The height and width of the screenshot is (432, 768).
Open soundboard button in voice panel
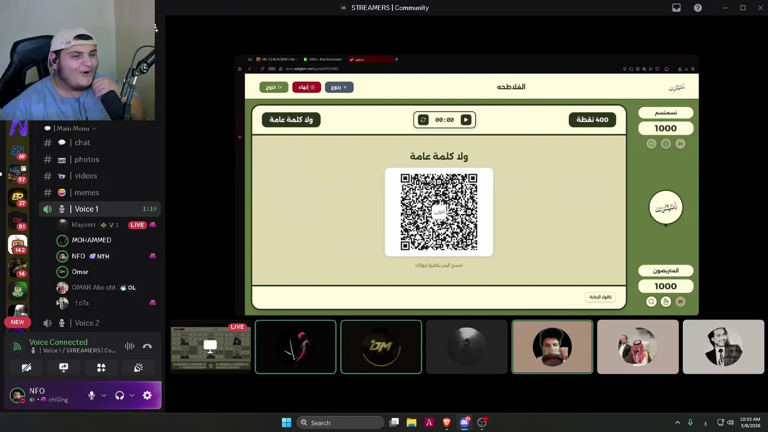point(139,368)
